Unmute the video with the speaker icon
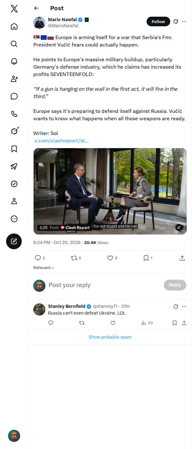Screen dimensions: 192x449 pos(179,227)
